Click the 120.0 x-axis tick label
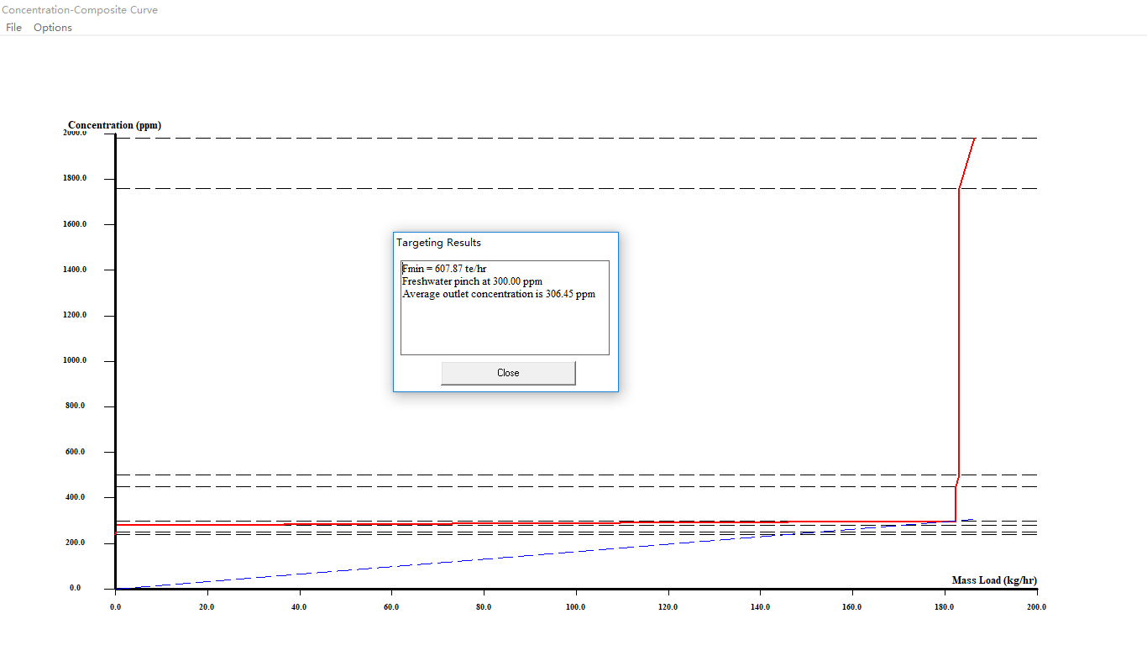Screen dimensions: 1147x645 pyautogui.click(x=668, y=606)
